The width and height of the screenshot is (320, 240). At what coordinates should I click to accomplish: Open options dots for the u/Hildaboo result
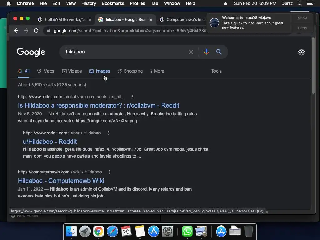click(x=108, y=133)
